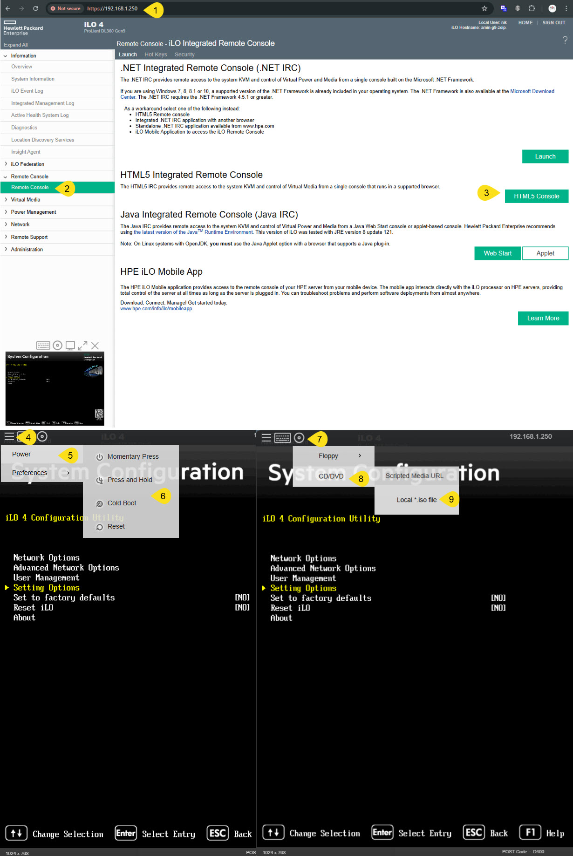Screen dimensions: 573x856
Task: Open browser three-dot menu
Action: pos(566,8)
